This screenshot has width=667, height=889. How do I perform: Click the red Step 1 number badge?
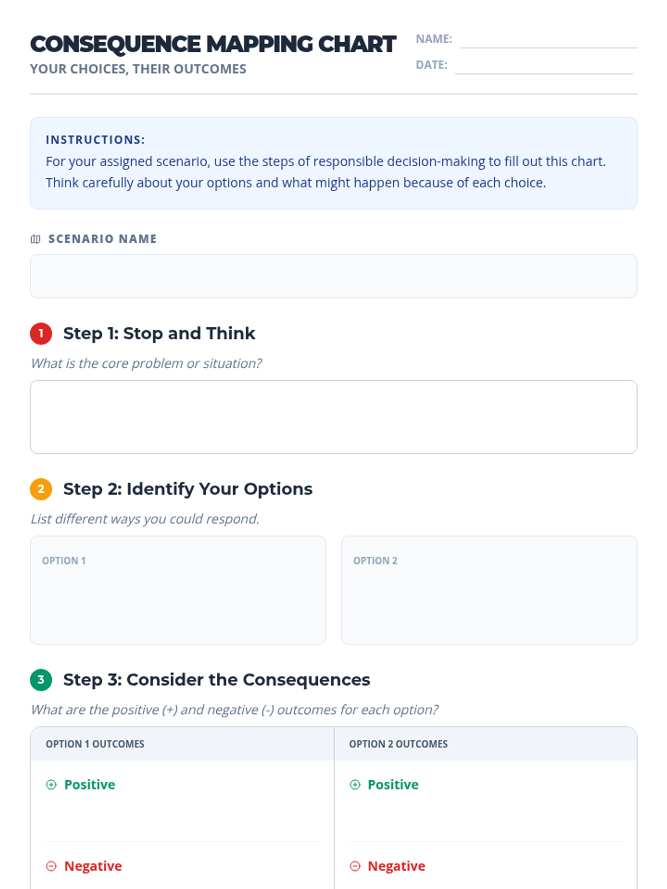(x=41, y=333)
